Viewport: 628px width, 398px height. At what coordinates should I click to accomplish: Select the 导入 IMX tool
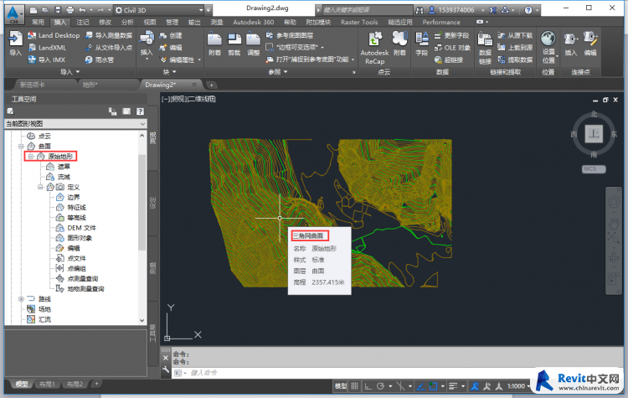pos(46,59)
